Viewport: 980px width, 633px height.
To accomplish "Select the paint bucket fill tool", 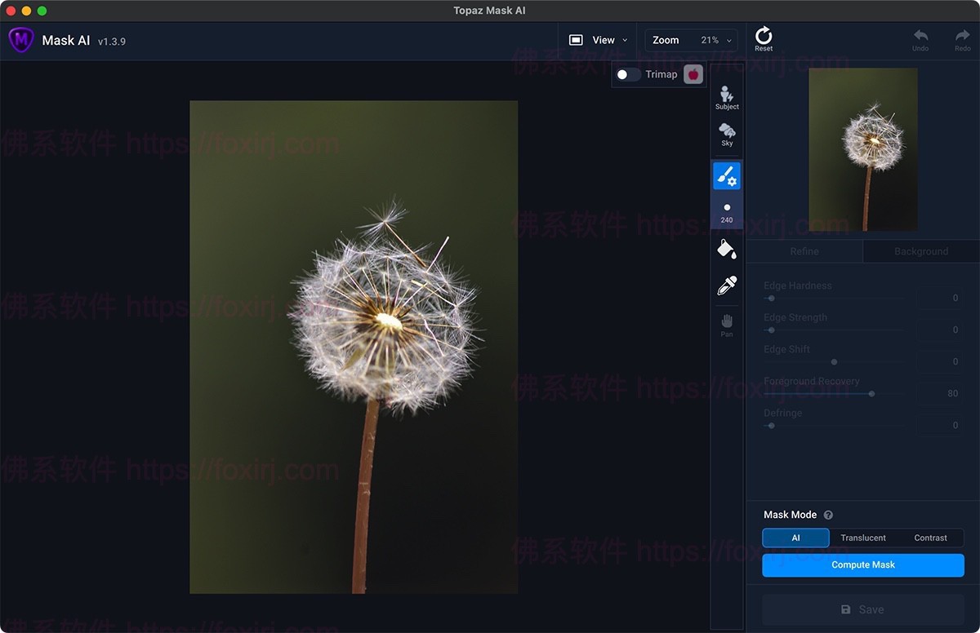I will click(727, 249).
